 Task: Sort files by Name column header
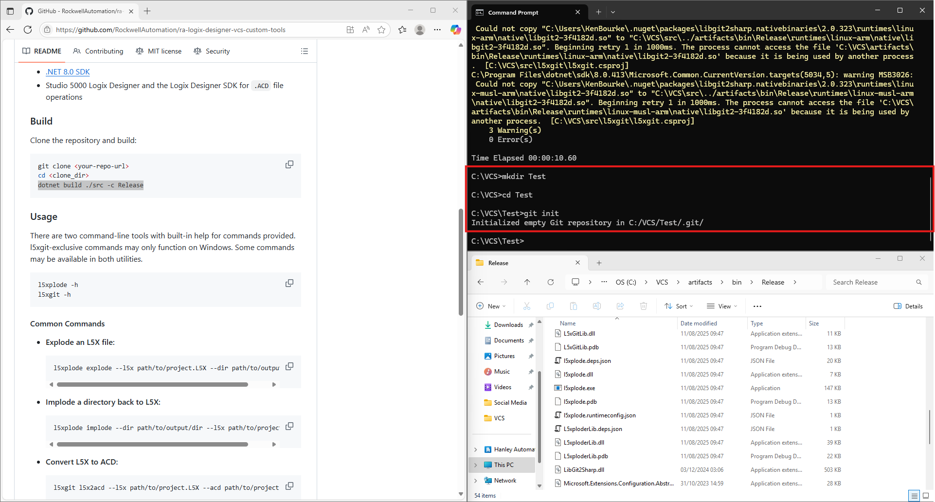pos(567,323)
